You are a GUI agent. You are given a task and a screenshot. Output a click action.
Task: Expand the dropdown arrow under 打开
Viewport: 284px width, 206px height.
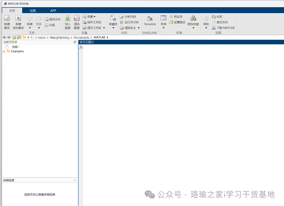click(x=39, y=28)
